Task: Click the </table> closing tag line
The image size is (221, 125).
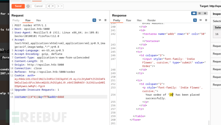Action: pos(139,116)
